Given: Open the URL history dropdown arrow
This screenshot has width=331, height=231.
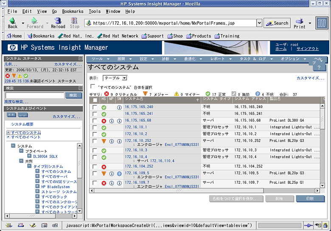Looking at the screenshot, I should coord(259,23).
